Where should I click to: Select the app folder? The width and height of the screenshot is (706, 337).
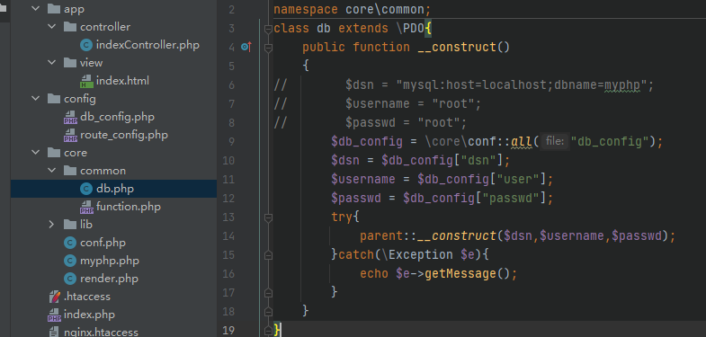tap(75, 9)
